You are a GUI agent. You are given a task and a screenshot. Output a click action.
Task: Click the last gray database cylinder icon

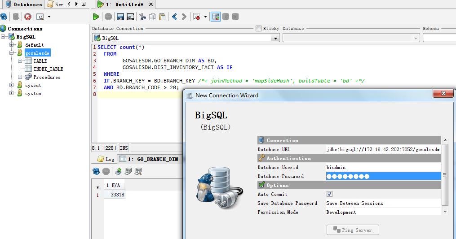[235, 17]
